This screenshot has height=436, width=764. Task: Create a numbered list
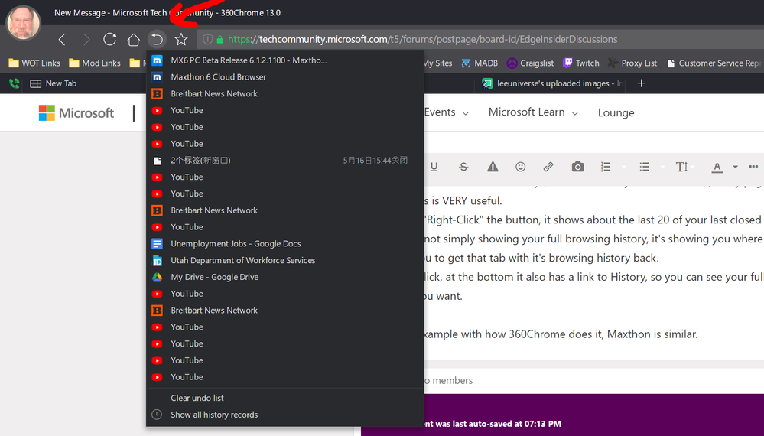pos(605,167)
